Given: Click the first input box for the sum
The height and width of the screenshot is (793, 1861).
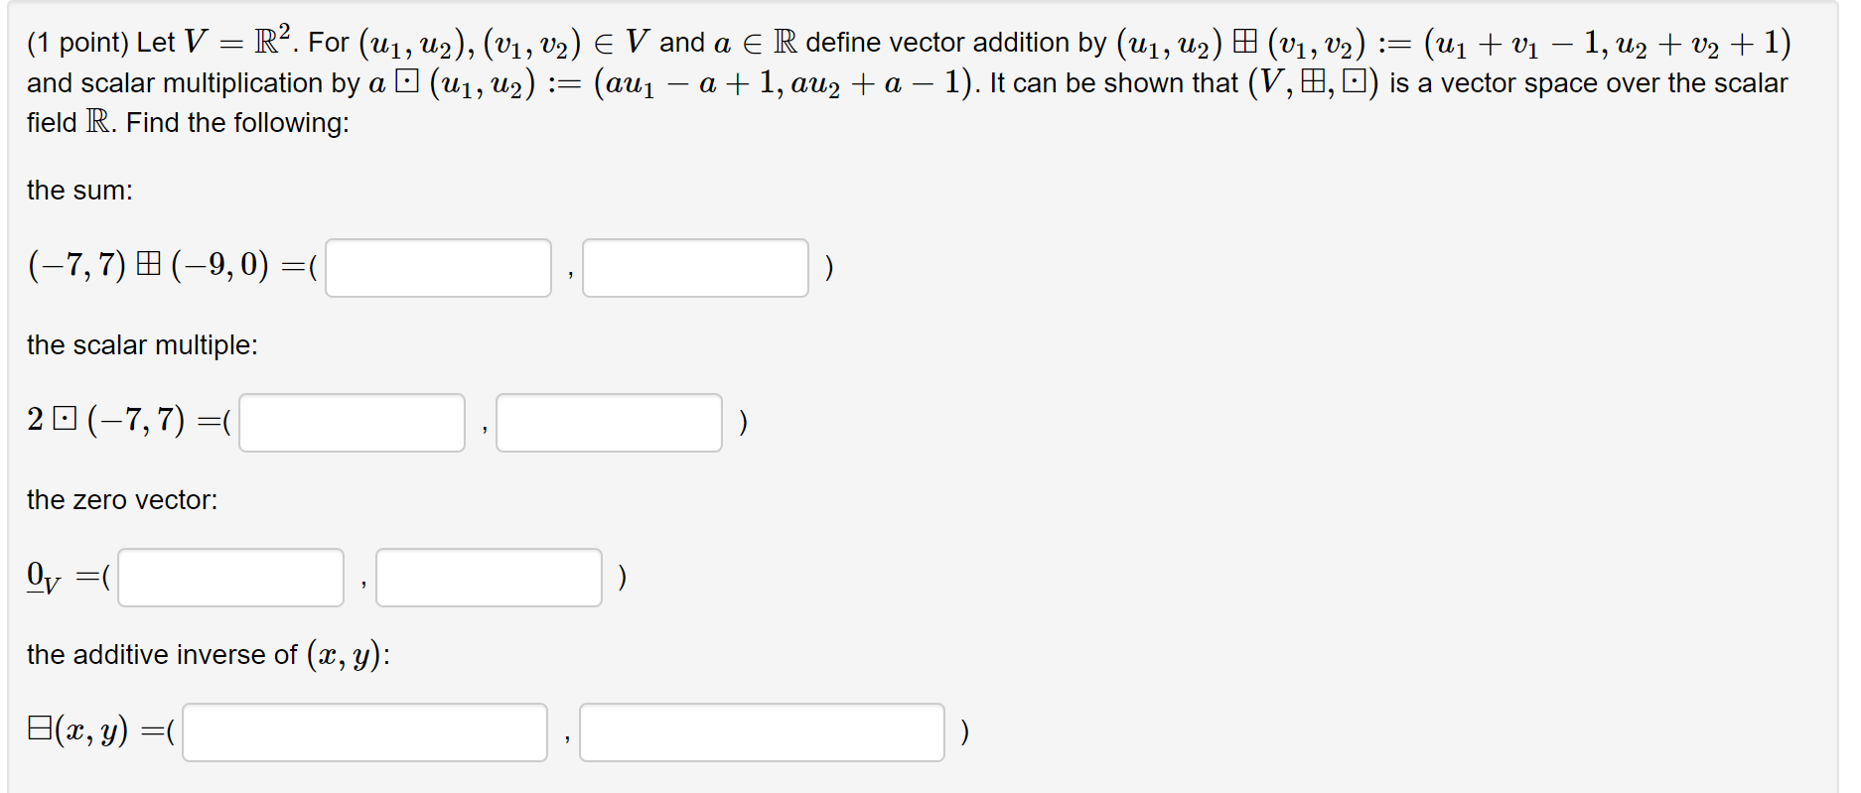Looking at the screenshot, I should [x=437, y=267].
